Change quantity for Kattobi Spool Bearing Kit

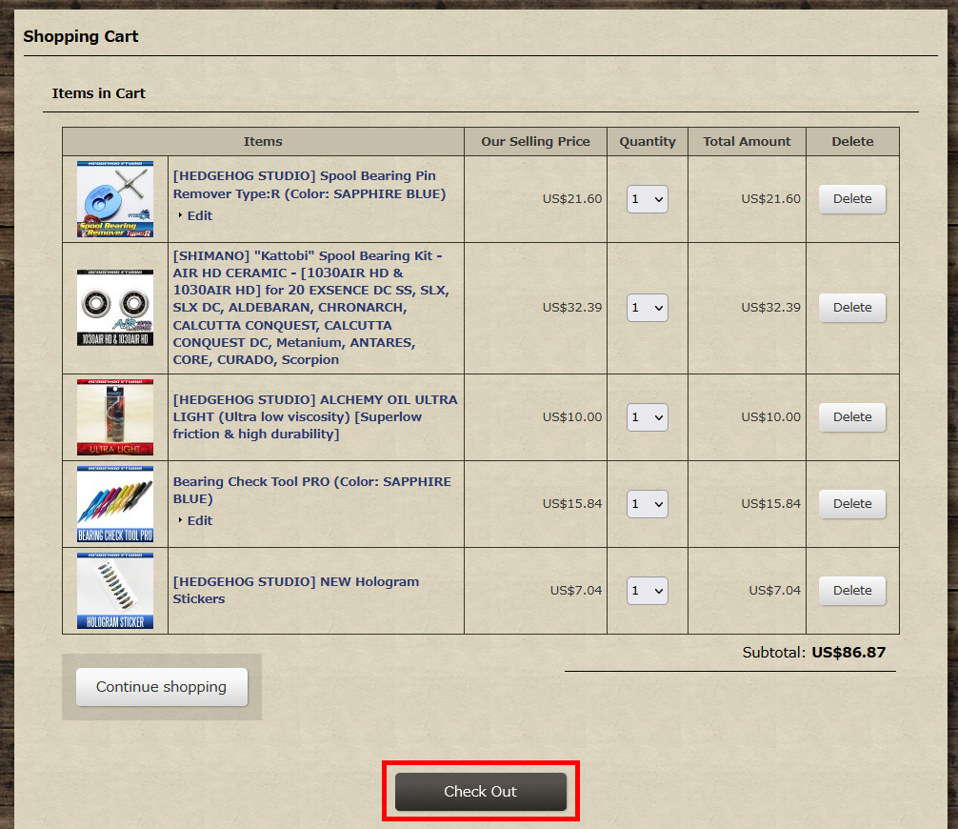click(647, 308)
